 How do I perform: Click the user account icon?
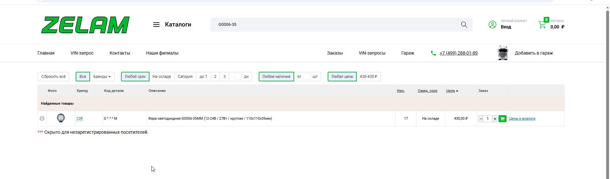coord(492,25)
